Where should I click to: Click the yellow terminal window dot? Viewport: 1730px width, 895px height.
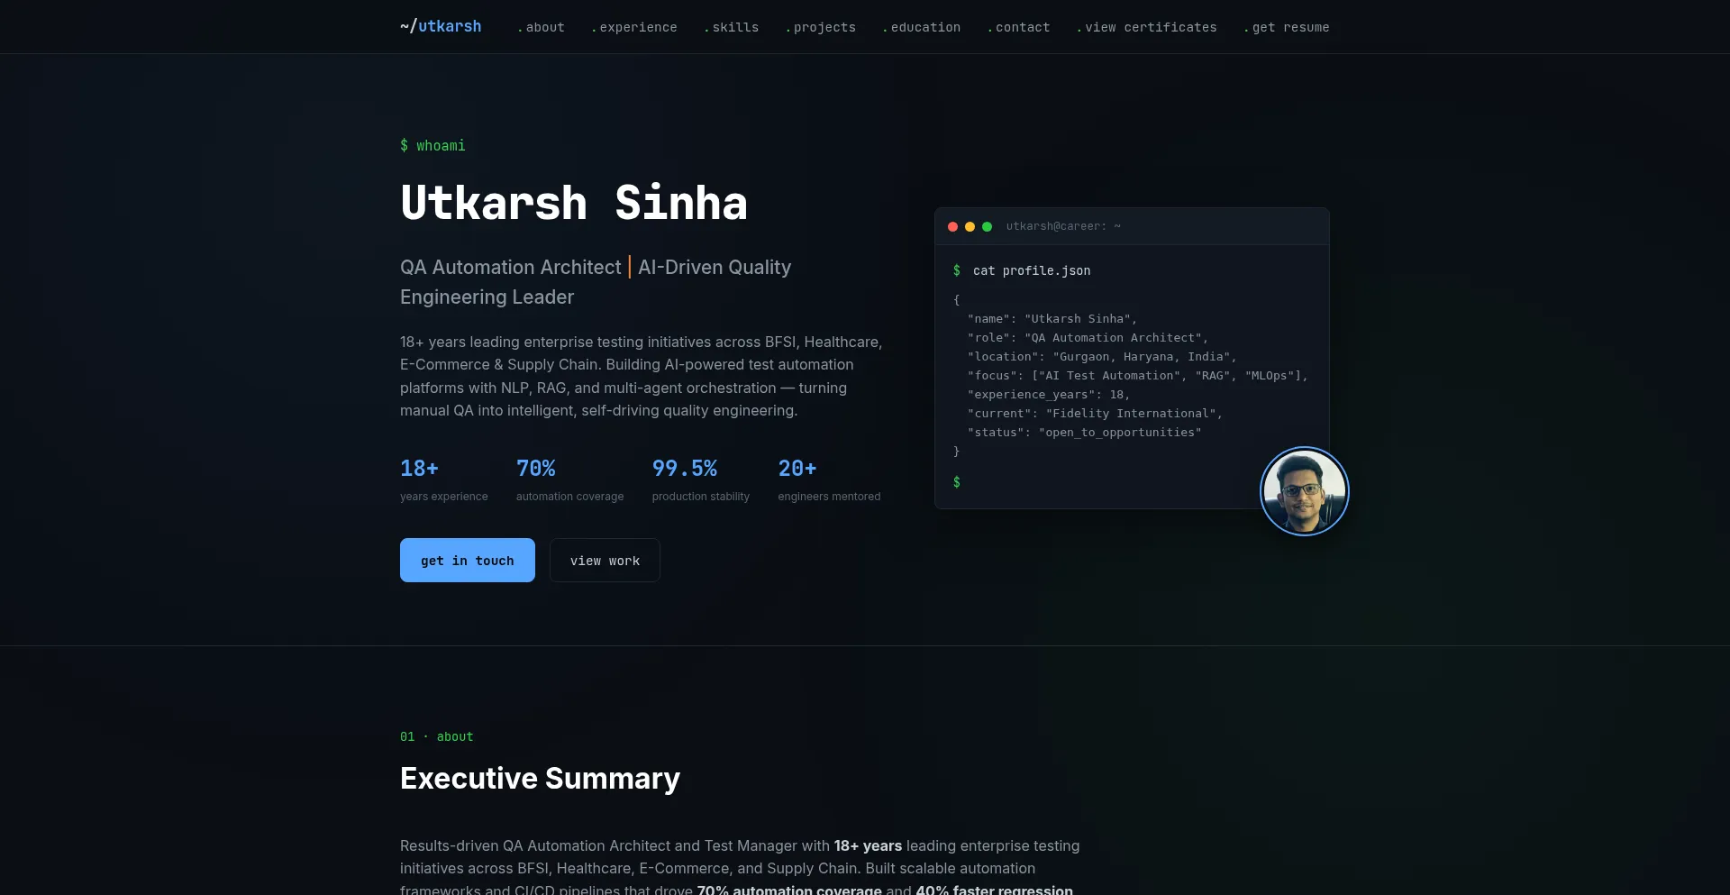(x=970, y=227)
